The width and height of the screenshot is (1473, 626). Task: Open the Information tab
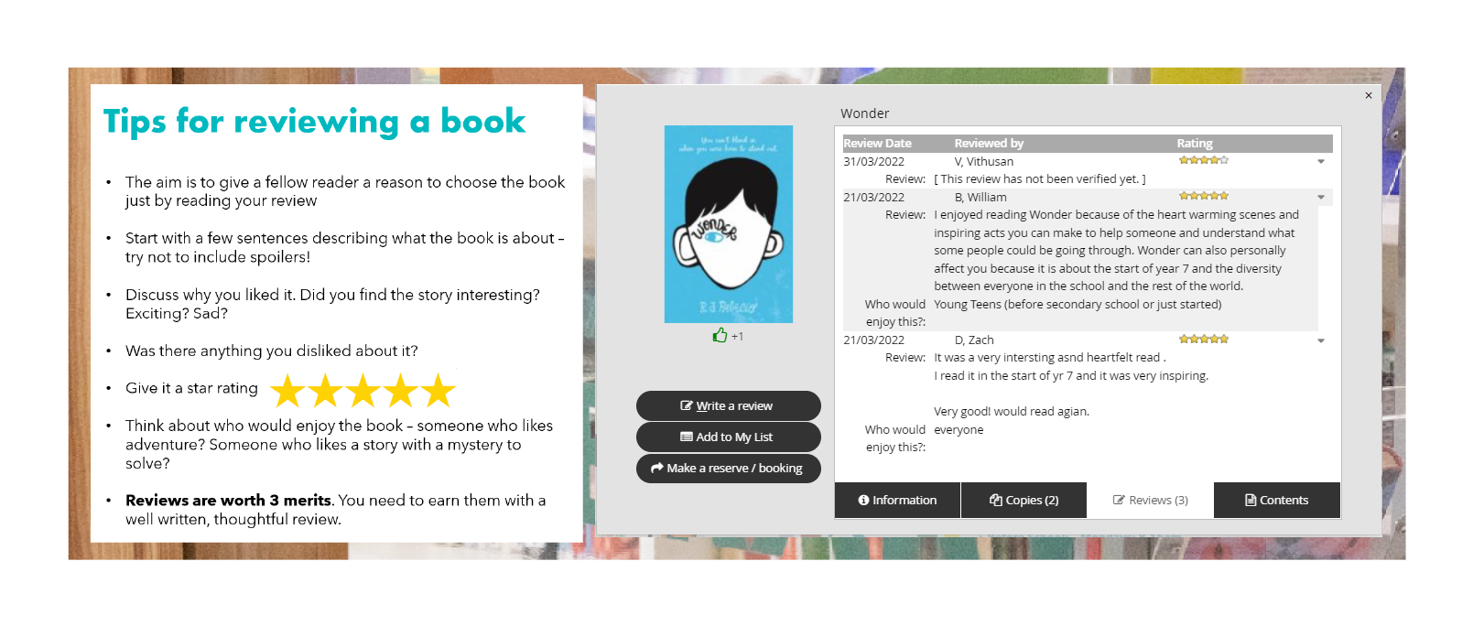[897, 500]
